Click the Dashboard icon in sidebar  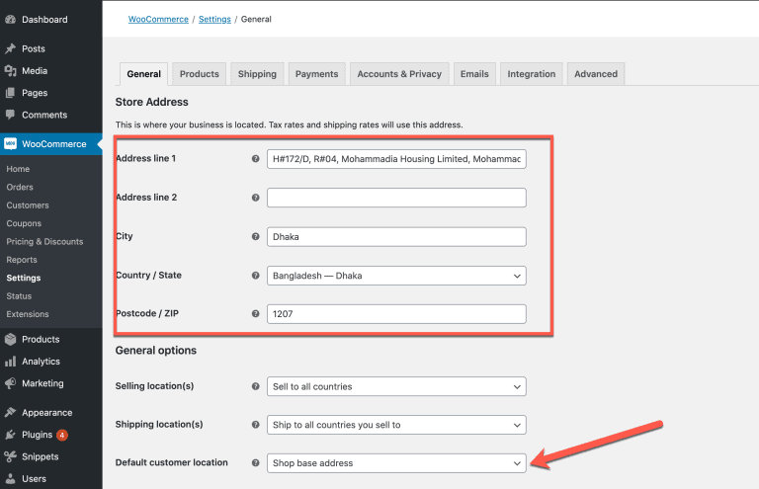point(10,20)
